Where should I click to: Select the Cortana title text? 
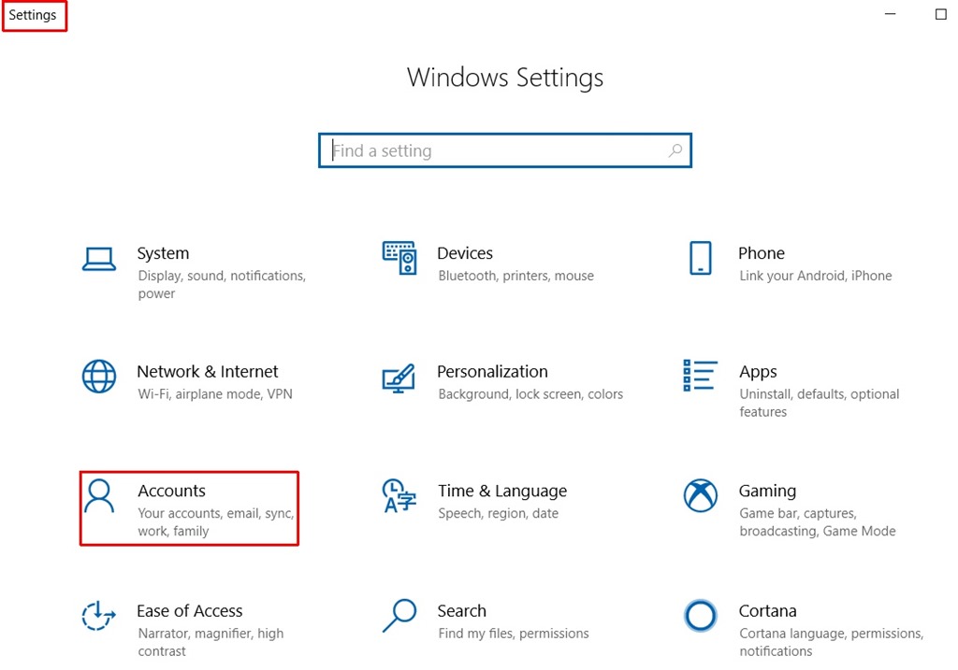pos(767,611)
